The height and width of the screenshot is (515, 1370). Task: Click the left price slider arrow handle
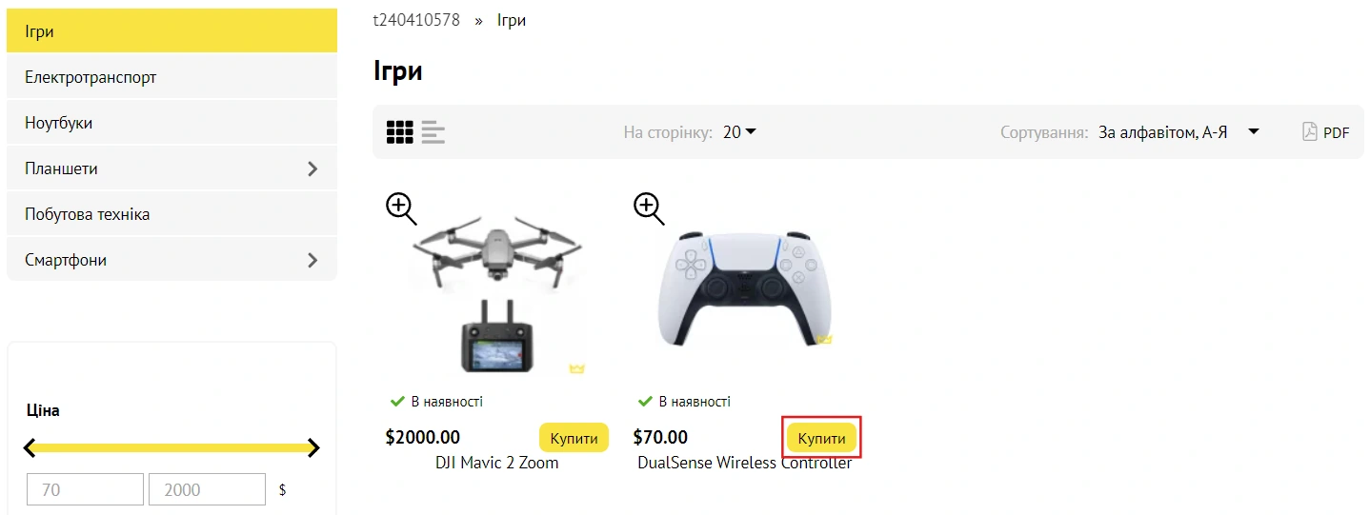[30, 447]
